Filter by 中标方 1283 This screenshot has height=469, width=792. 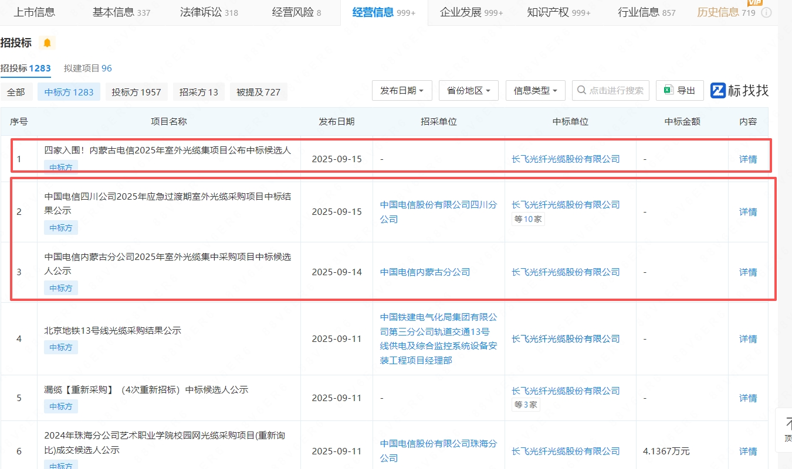[x=69, y=92]
